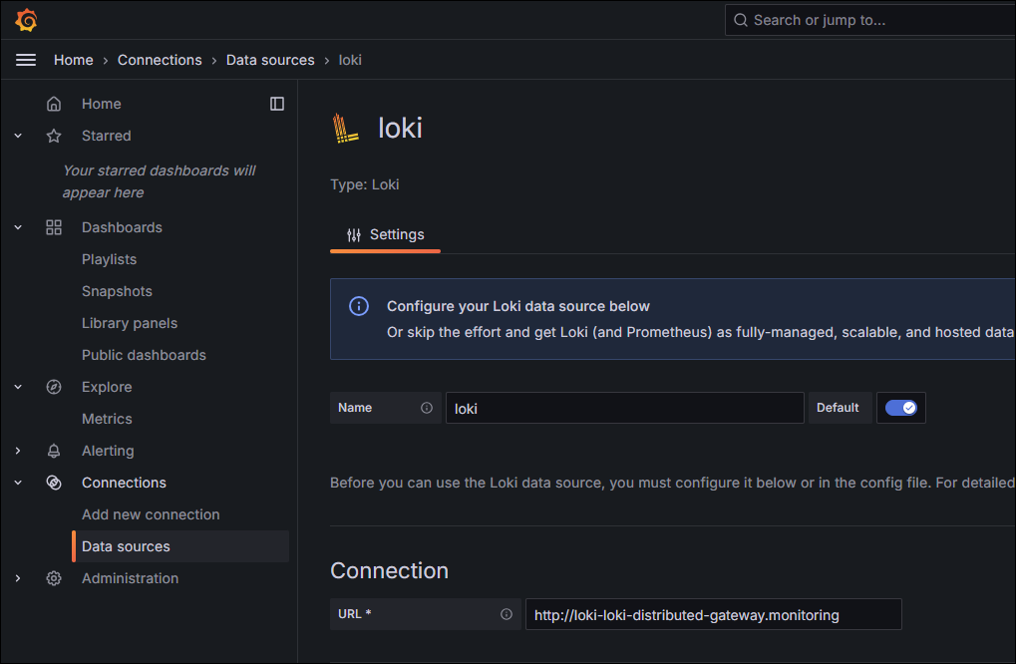Select Add new connection in sidebar
Viewport: 1016px width, 664px height.
151,514
